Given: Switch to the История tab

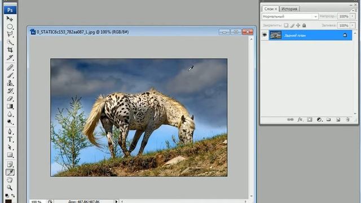Looking at the screenshot, I should [x=289, y=9].
